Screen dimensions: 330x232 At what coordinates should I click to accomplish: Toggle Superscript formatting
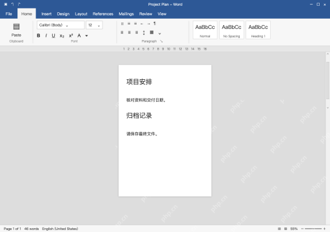[71, 35]
